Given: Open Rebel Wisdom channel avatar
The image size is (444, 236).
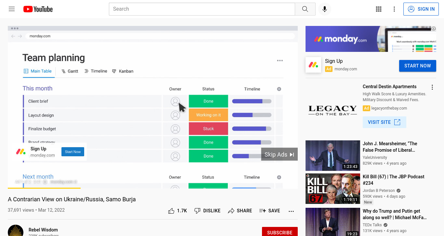Looking at the screenshot, I should pyautogui.click(x=16, y=230).
